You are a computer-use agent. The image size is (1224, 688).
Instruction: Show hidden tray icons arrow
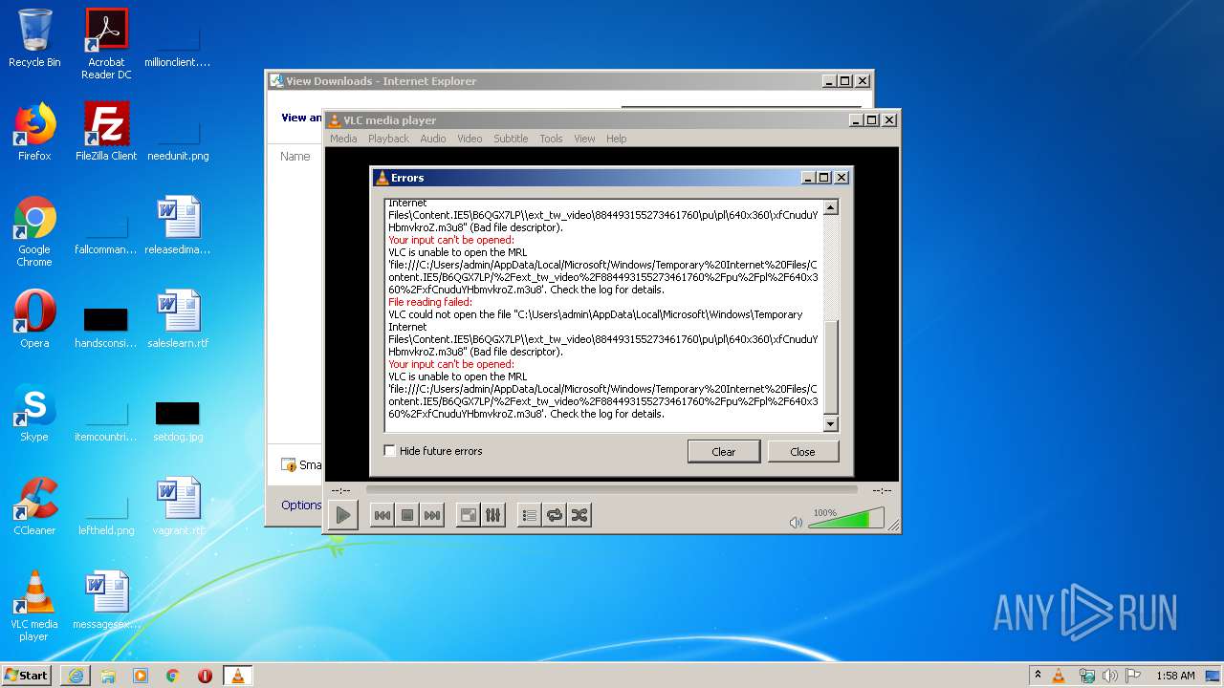(1038, 676)
